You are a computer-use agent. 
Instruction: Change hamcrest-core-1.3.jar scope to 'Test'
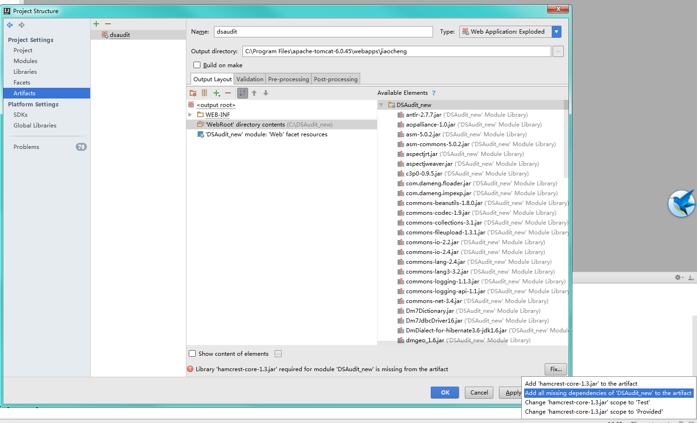[x=608, y=402]
